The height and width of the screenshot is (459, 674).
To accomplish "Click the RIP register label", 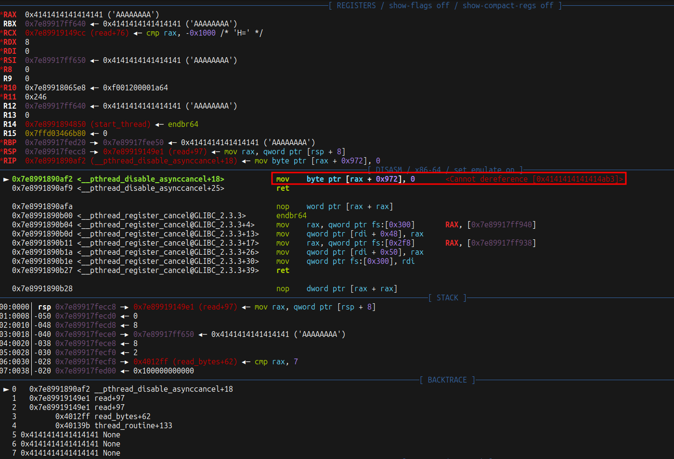I will click(10, 161).
